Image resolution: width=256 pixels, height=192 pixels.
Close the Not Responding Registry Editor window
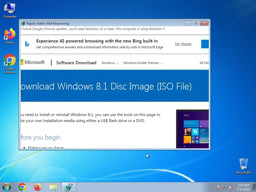coord(204,23)
